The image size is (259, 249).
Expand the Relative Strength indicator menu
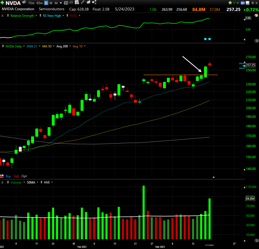(x=36, y=15)
